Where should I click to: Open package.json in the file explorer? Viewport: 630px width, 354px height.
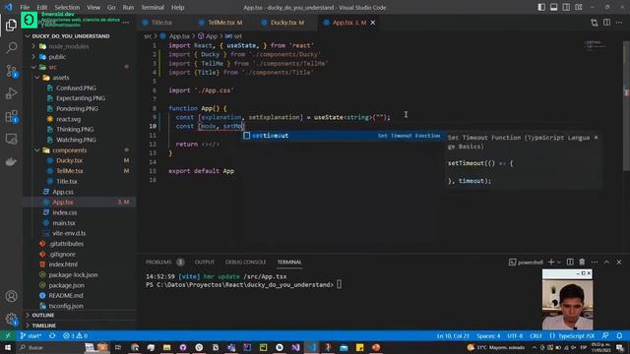pos(66,285)
